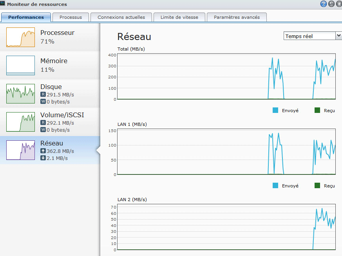Select the Limite de vitesse tab

coord(179,17)
